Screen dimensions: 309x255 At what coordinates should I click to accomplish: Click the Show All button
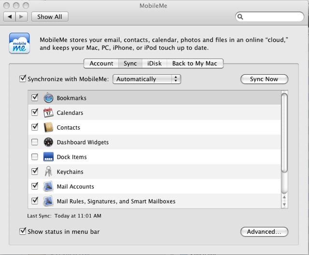point(50,17)
